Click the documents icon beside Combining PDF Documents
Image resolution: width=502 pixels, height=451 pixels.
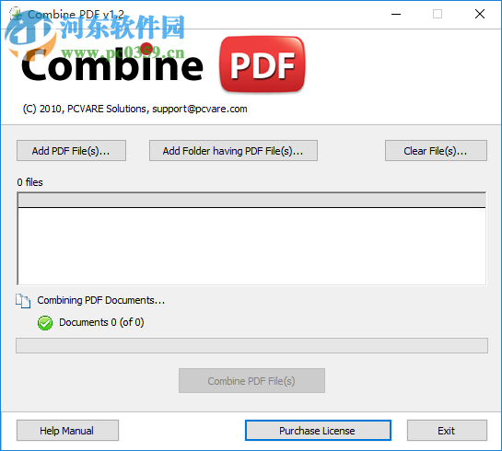pos(23,301)
